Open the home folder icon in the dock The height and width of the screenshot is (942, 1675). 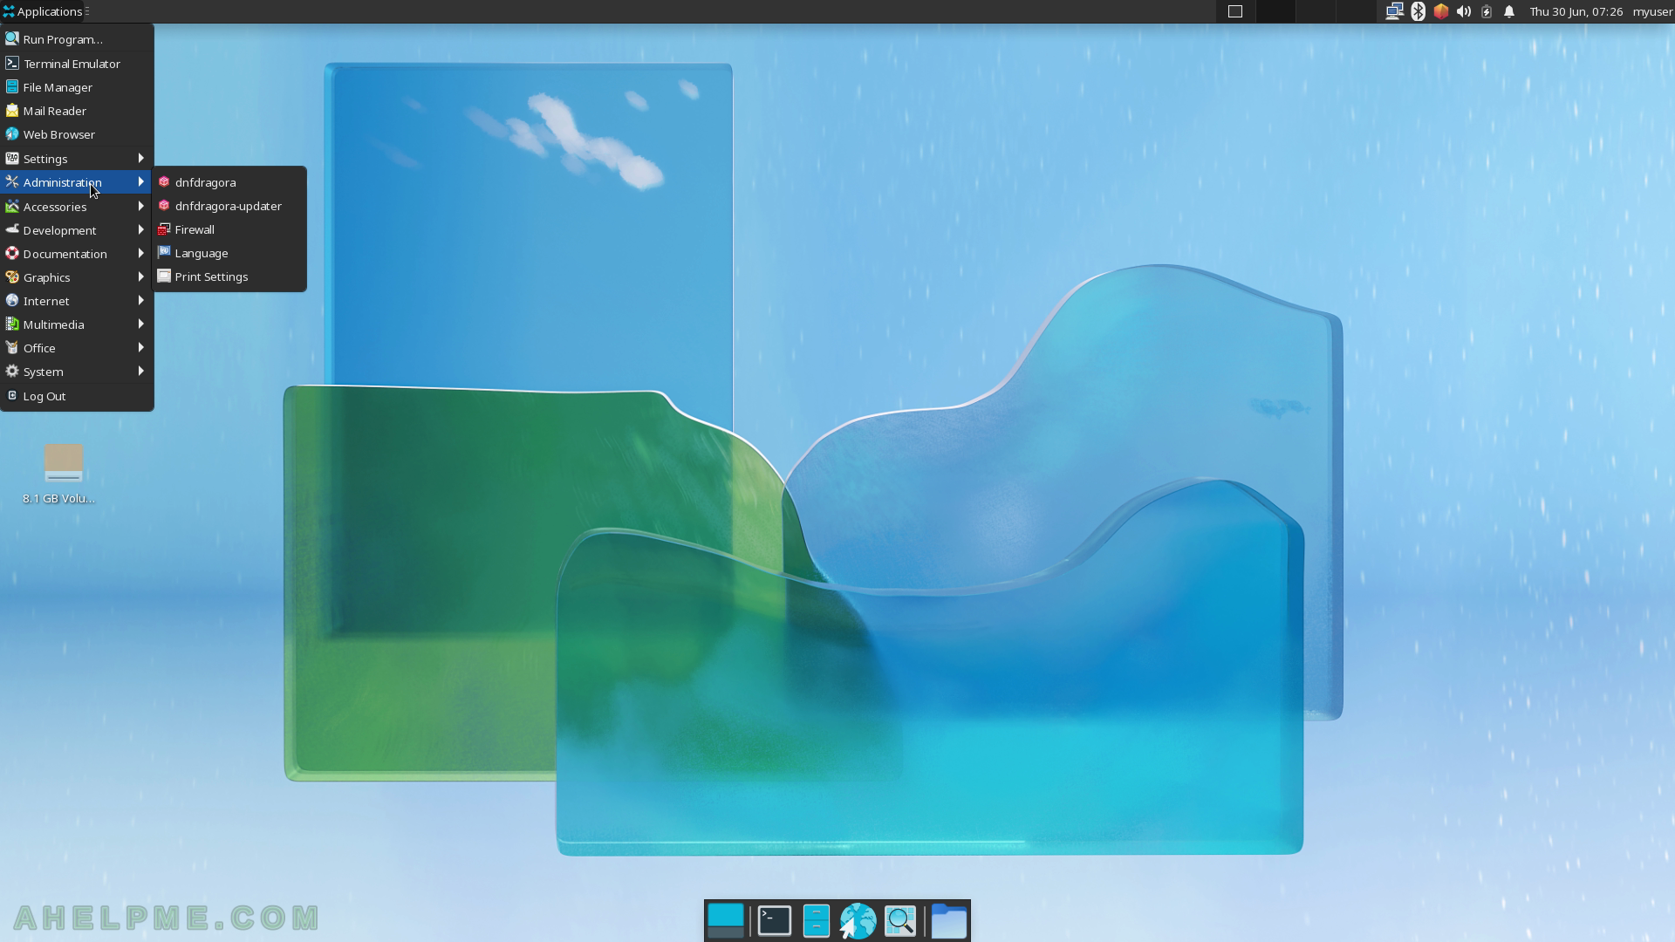(x=949, y=921)
